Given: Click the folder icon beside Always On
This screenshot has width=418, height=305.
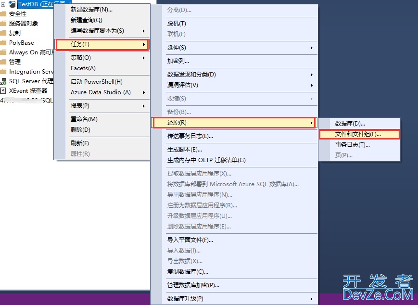Looking at the screenshot, I should (x=3, y=52).
